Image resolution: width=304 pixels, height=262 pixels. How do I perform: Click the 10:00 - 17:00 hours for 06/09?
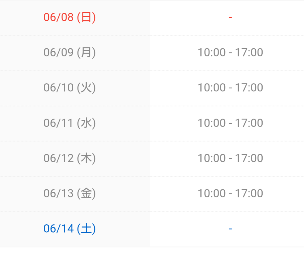230,53
